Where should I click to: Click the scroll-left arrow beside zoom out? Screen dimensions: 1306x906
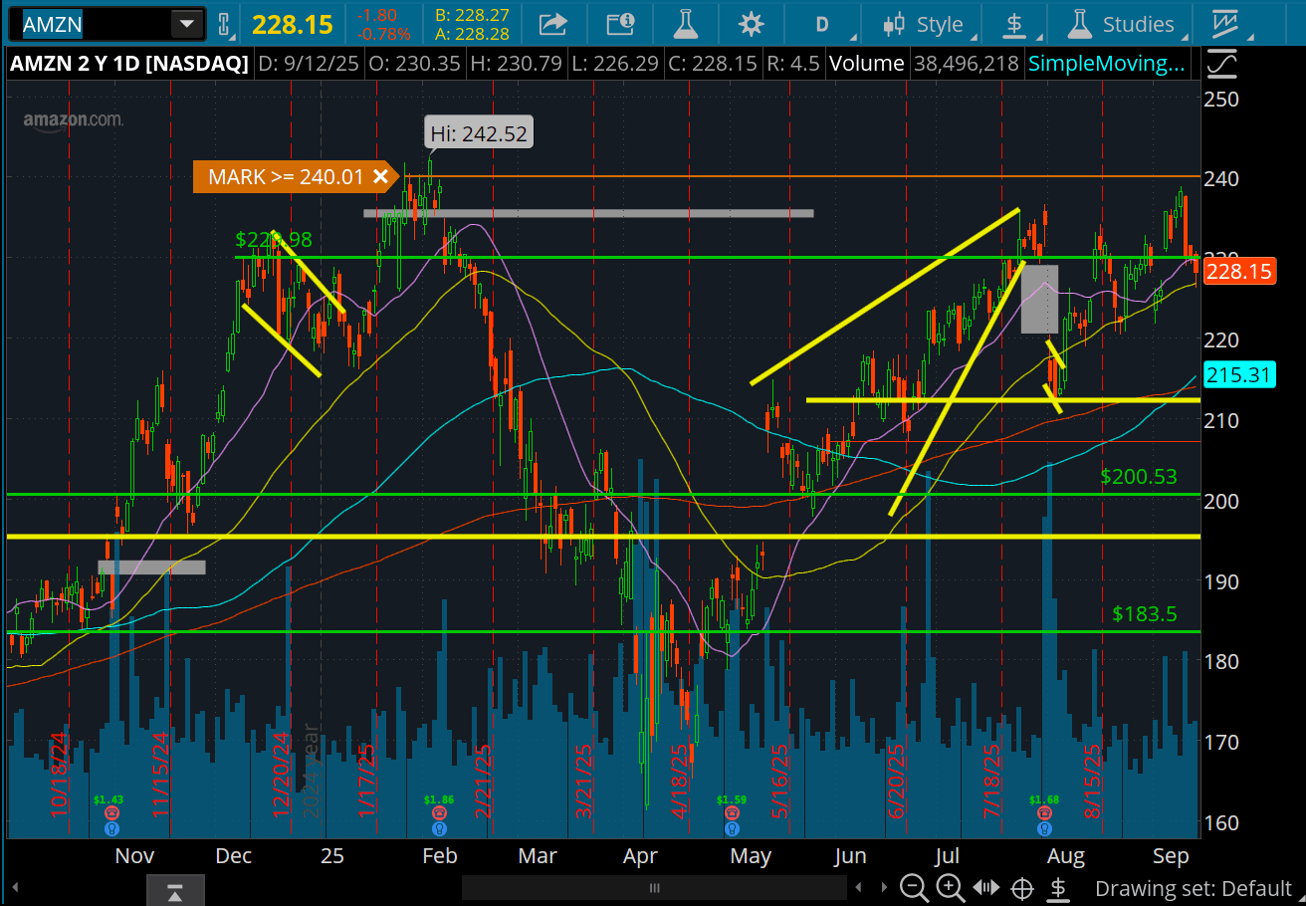[x=860, y=888]
